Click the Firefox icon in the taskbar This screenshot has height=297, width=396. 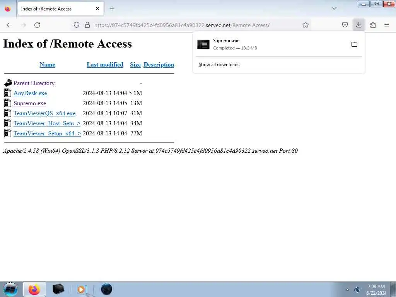[34, 289]
